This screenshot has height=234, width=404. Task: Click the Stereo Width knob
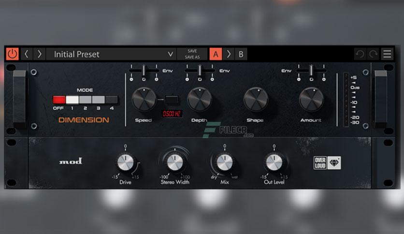[175, 162]
